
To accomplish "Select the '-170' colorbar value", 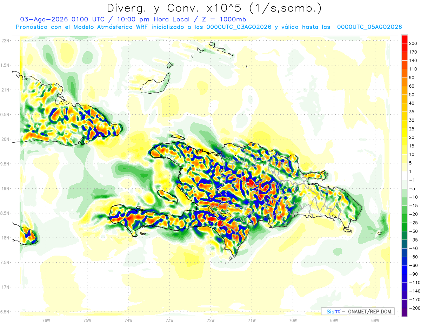I will click(x=414, y=300).
